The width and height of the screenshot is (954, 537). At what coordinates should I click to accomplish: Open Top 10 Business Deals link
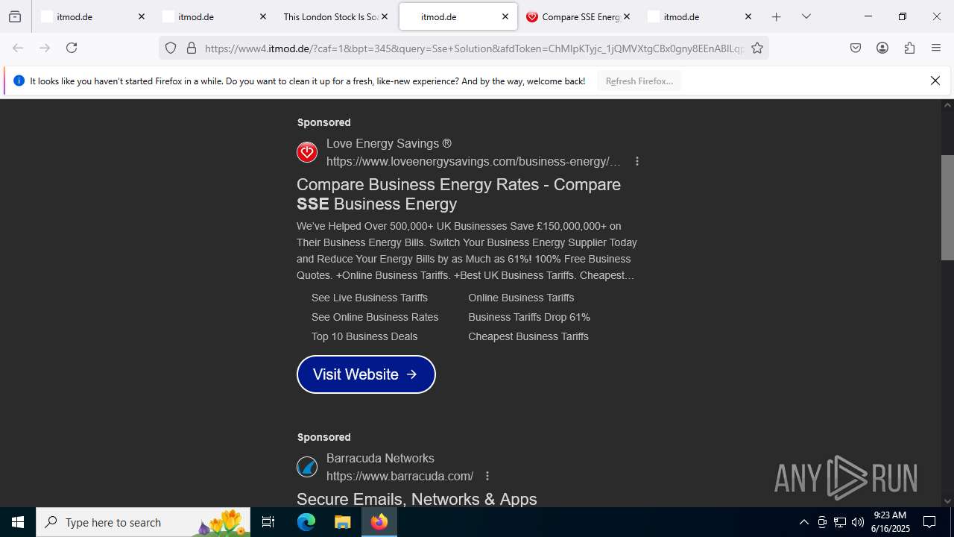(x=364, y=336)
